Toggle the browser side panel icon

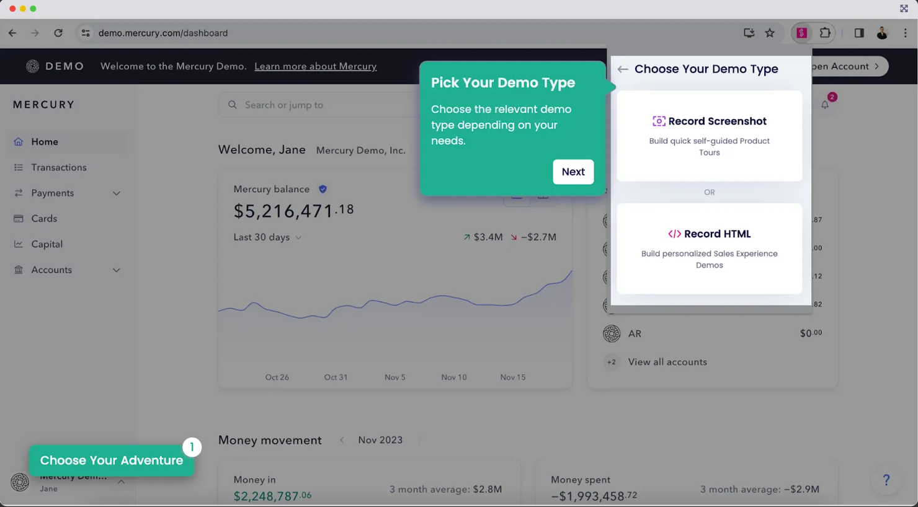pyautogui.click(x=859, y=33)
